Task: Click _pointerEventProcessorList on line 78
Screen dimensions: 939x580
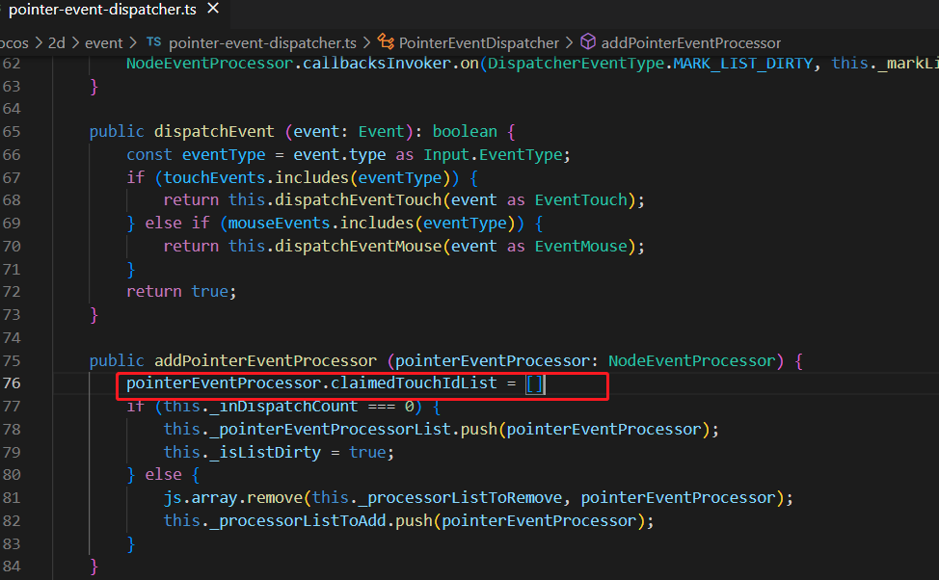Action: click(330, 429)
